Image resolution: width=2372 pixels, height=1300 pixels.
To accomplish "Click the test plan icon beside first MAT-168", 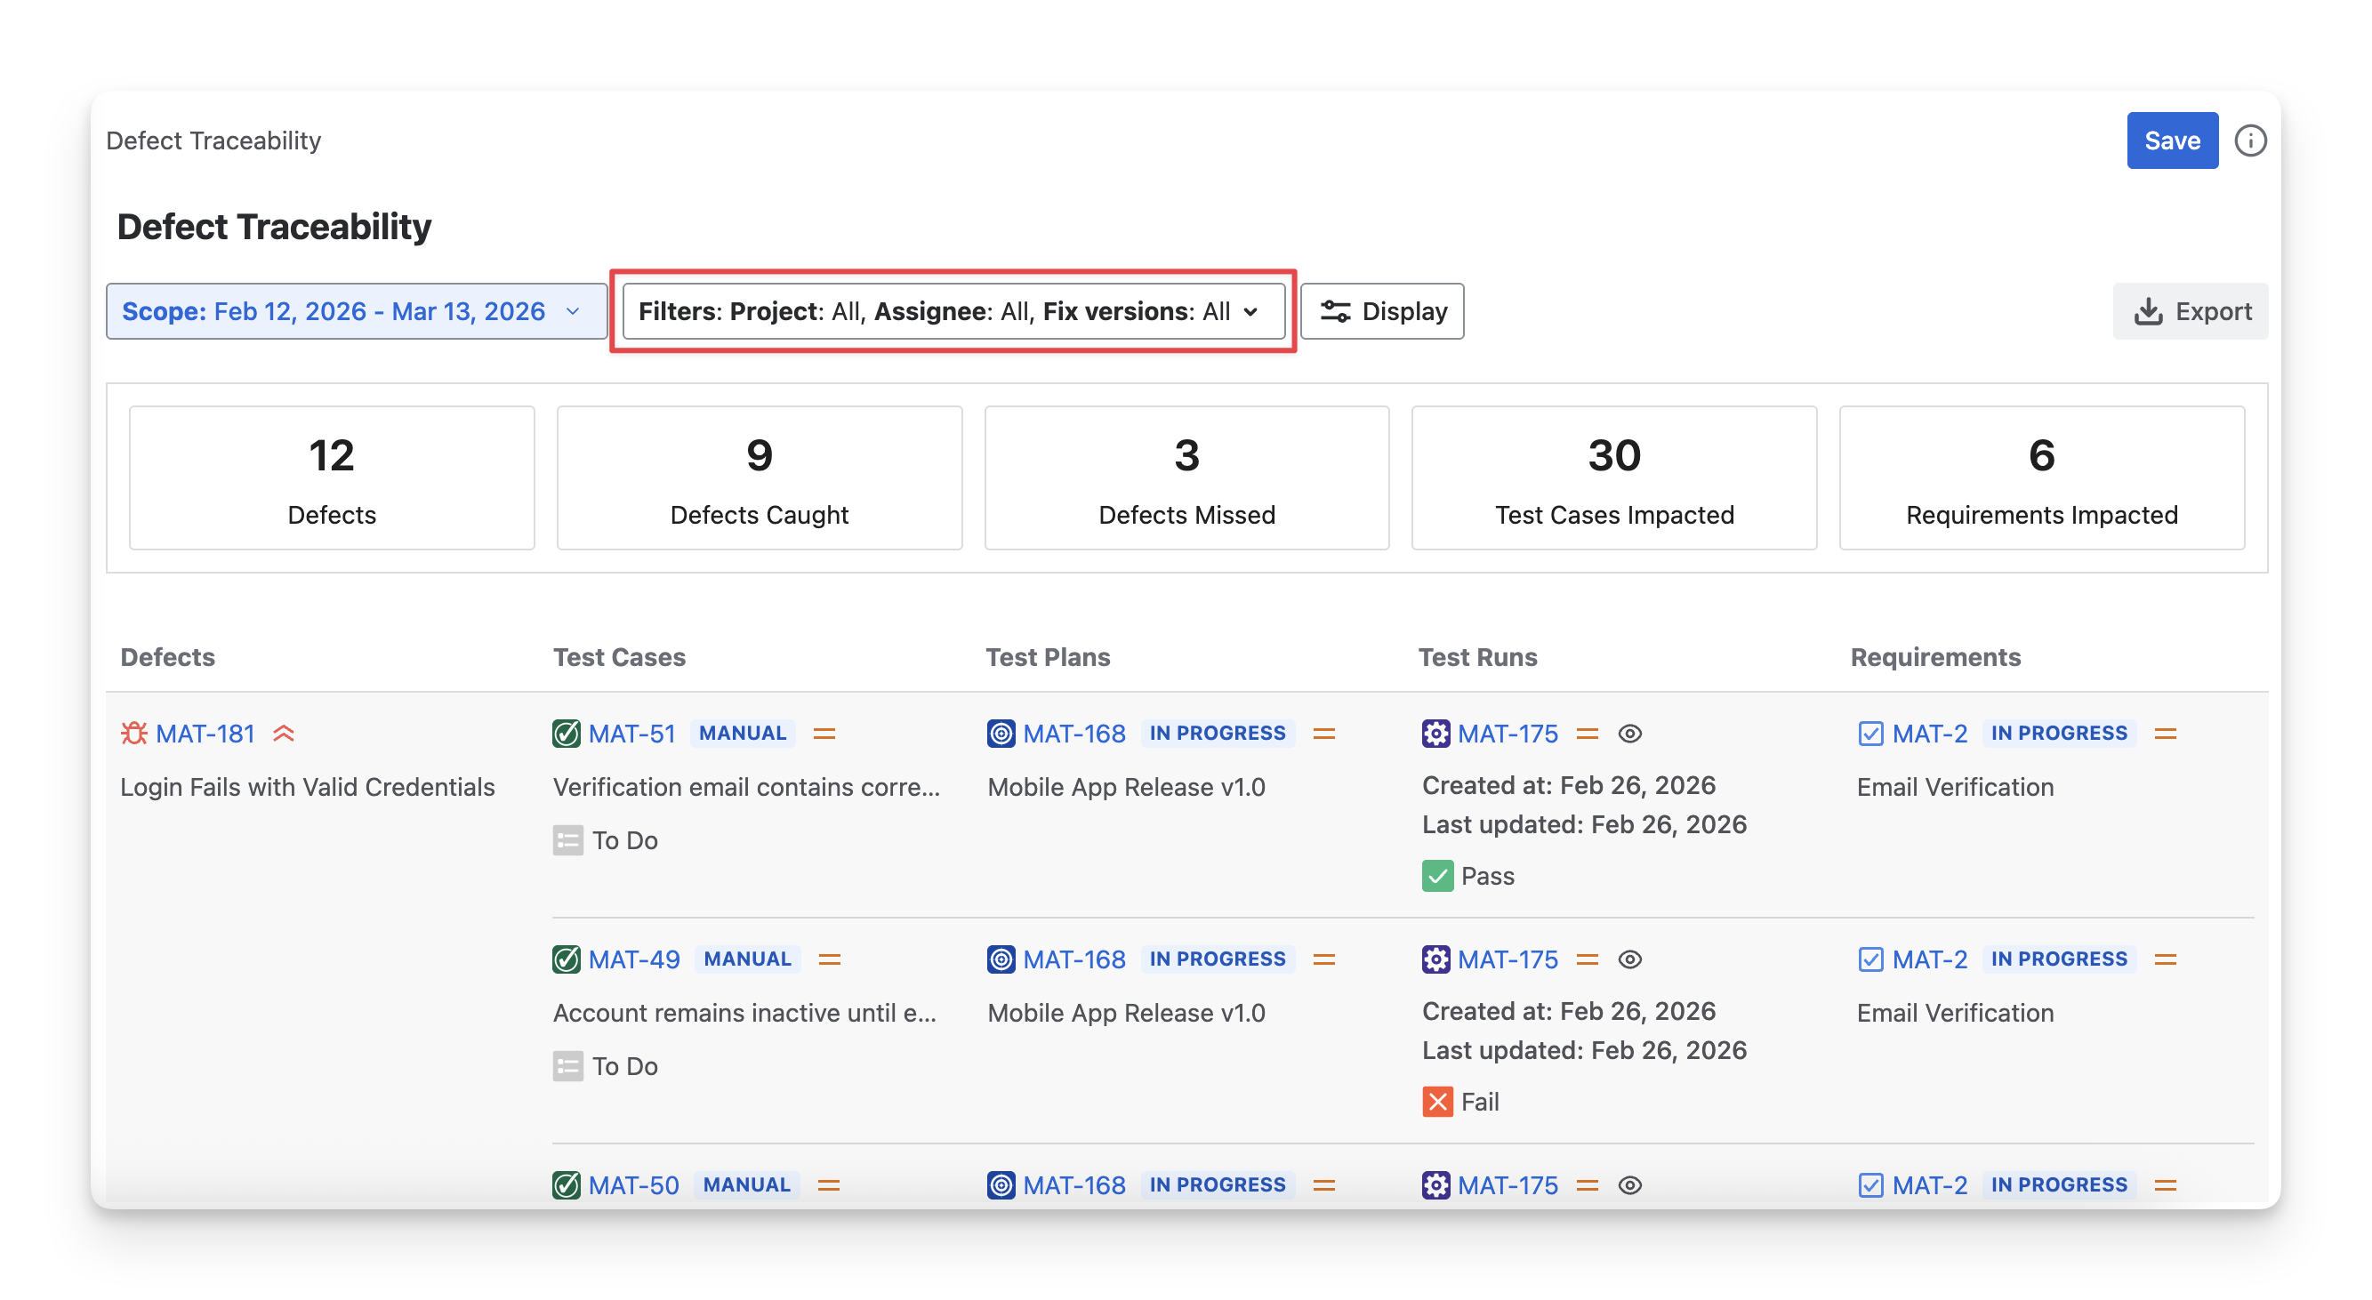I will click(x=1001, y=733).
